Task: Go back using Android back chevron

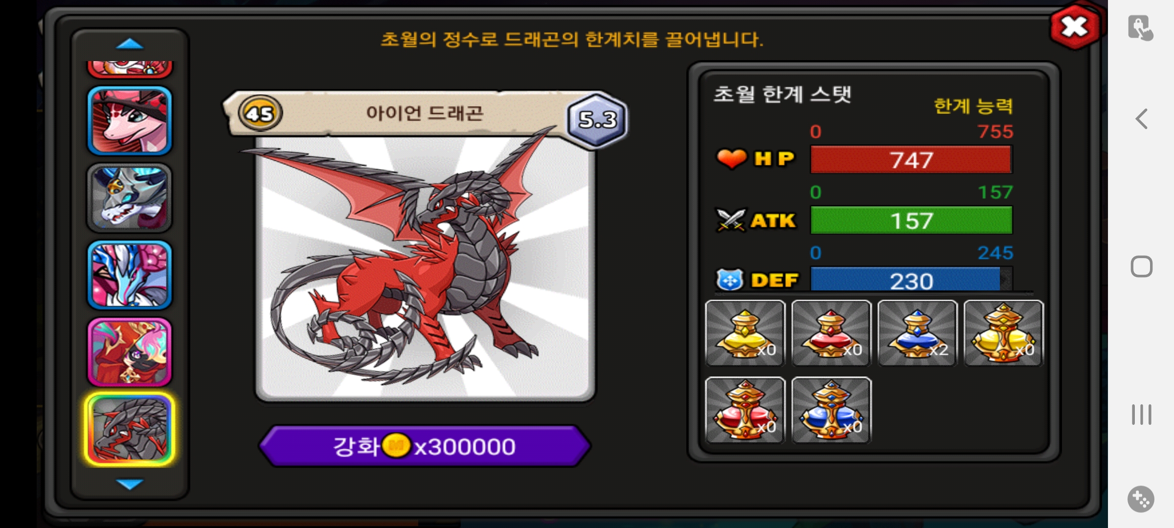Action: tap(1141, 119)
